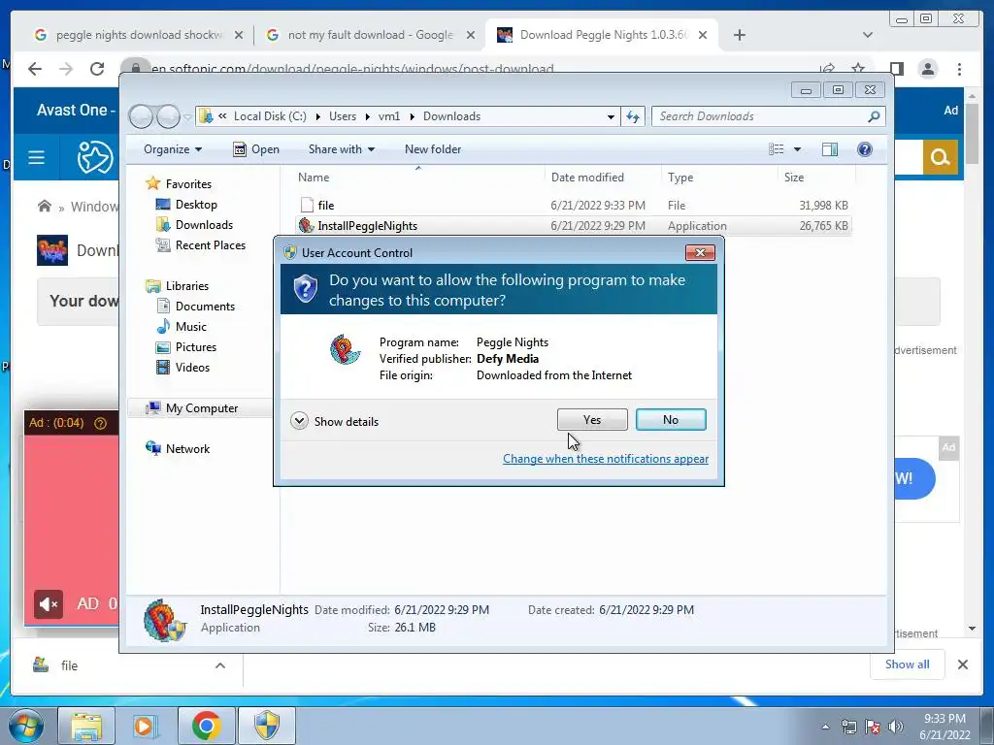Click New folder in the Explorer toolbar
This screenshot has height=745, width=994.
(x=433, y=149)
